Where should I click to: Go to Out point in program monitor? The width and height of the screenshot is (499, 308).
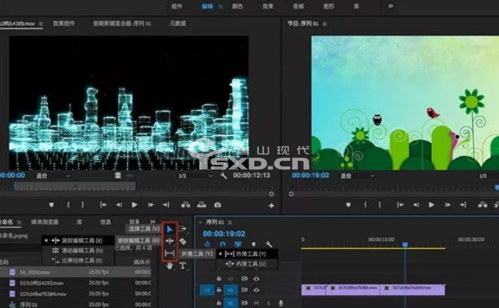(463, 205)
